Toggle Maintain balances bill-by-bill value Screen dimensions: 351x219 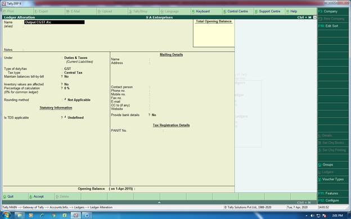coord(66,76)
